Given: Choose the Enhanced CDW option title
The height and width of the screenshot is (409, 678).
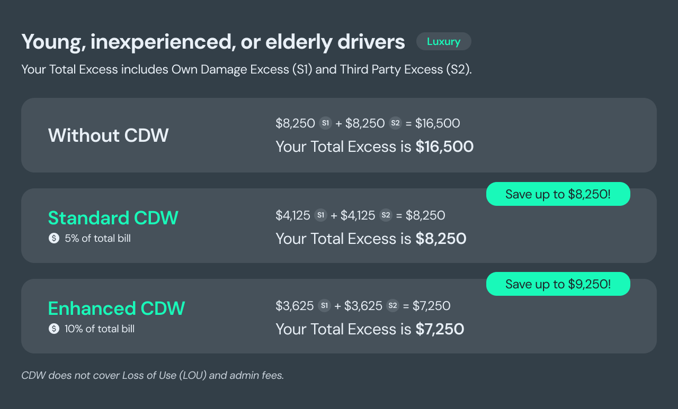Looking at the screenshot, I should pos(116,308).
